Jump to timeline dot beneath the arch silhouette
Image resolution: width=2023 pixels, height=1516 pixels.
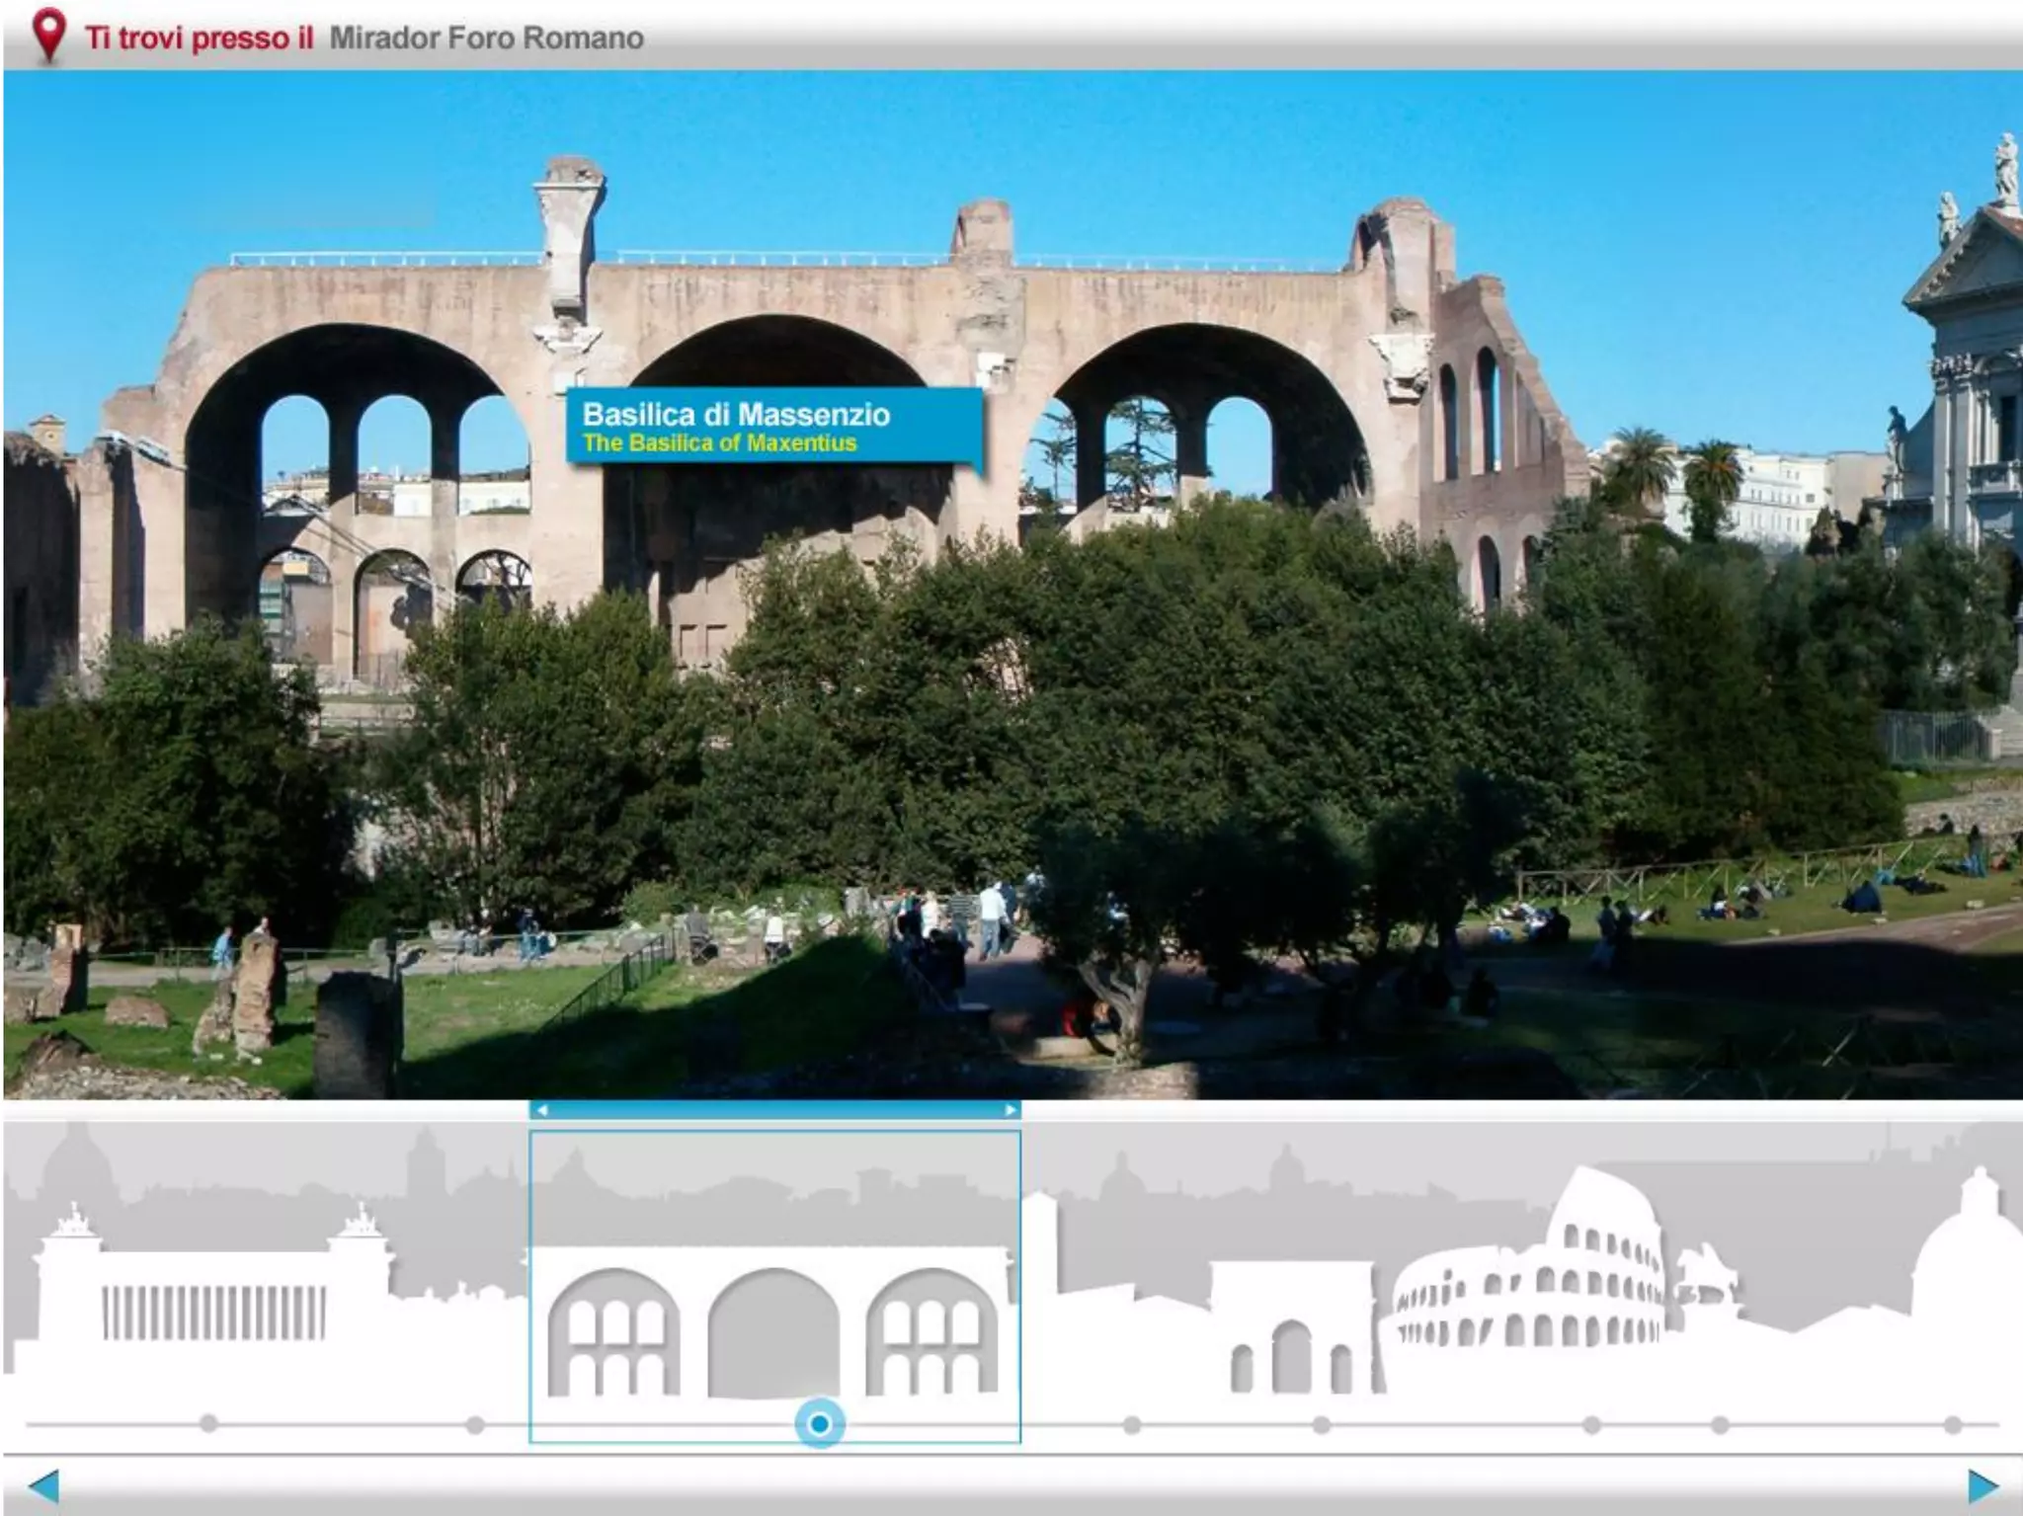(x=1321, y=1424)
